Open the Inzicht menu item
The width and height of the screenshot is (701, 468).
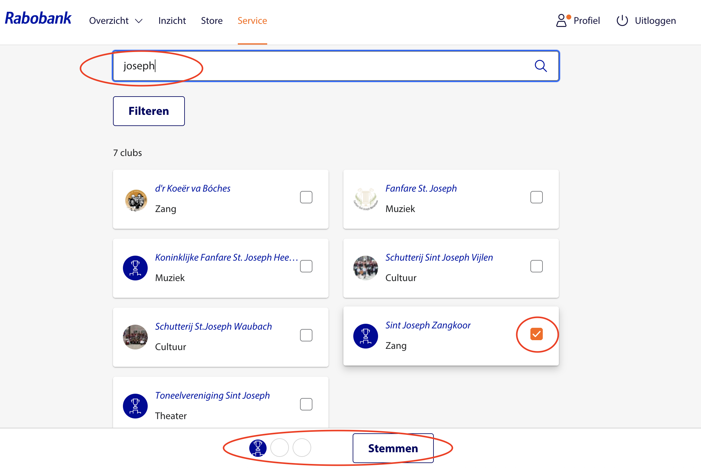[172, 21]
